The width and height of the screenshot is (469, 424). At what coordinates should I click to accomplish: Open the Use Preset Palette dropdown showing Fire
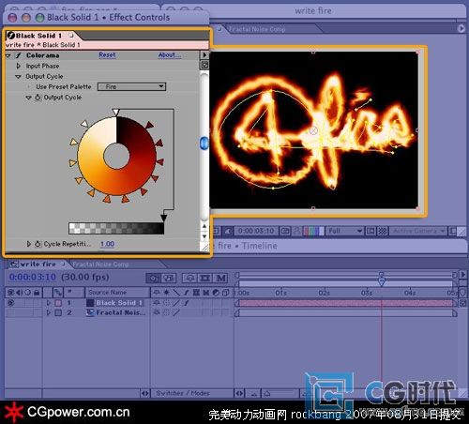(131, 86)
